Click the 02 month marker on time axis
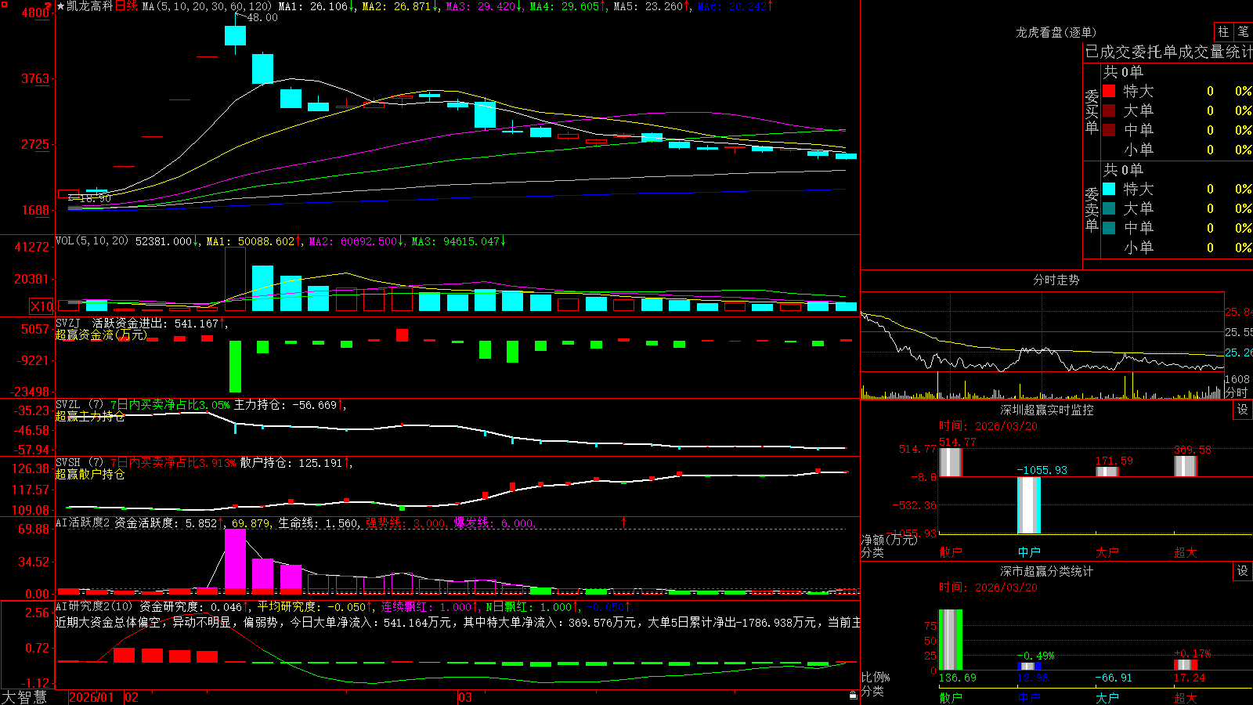The height and width of the screenshot is (705, 1253). (x=132, y=697)
